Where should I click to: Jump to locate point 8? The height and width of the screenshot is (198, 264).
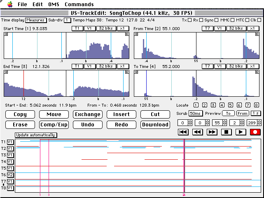(257, 105)
